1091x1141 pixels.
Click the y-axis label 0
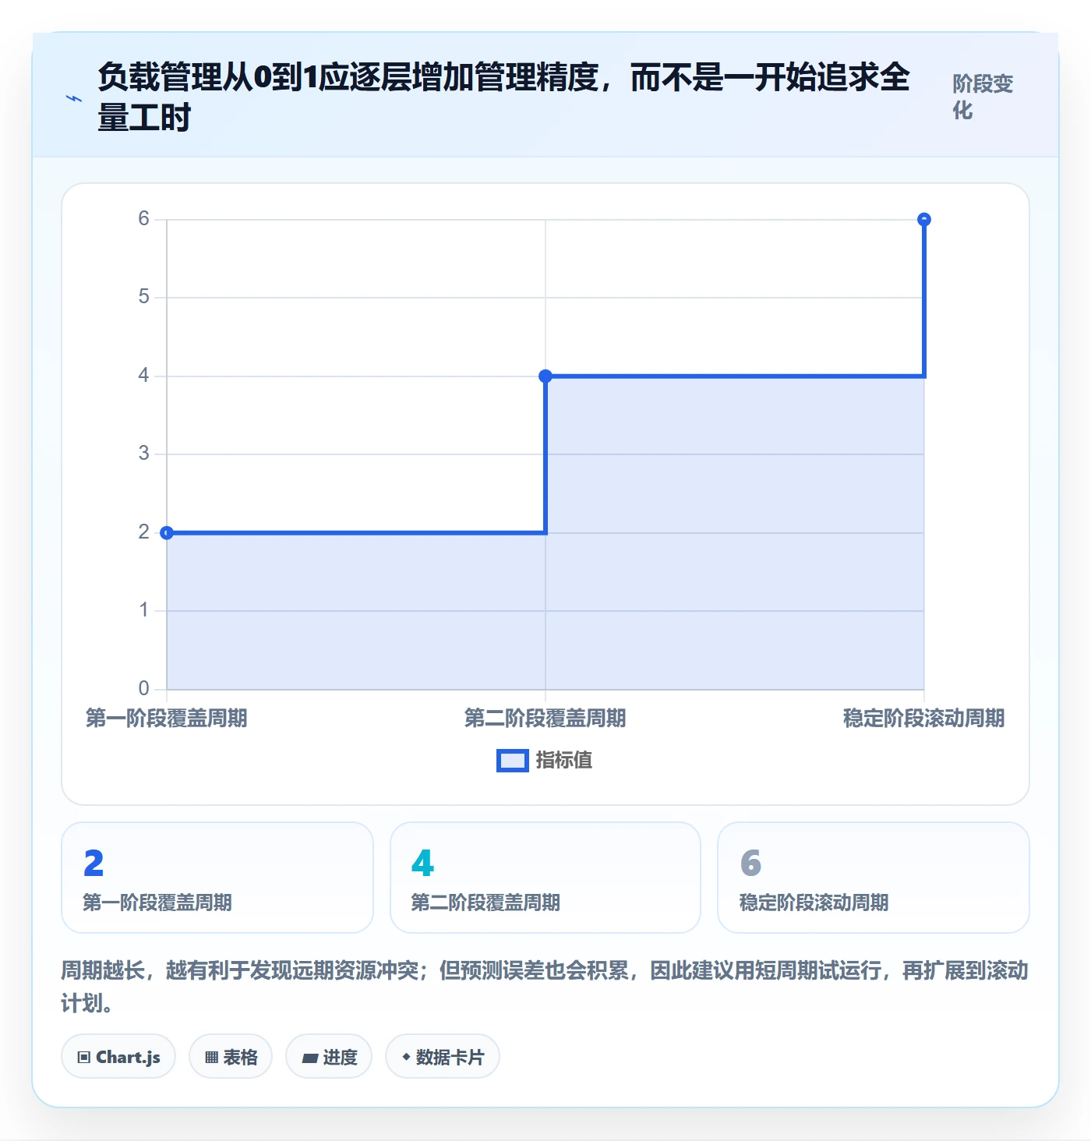click(x=143, y=689)
